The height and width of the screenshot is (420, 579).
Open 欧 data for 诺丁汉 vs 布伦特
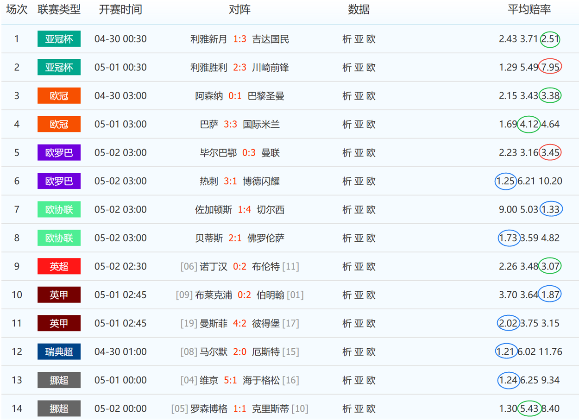(371, 267)
